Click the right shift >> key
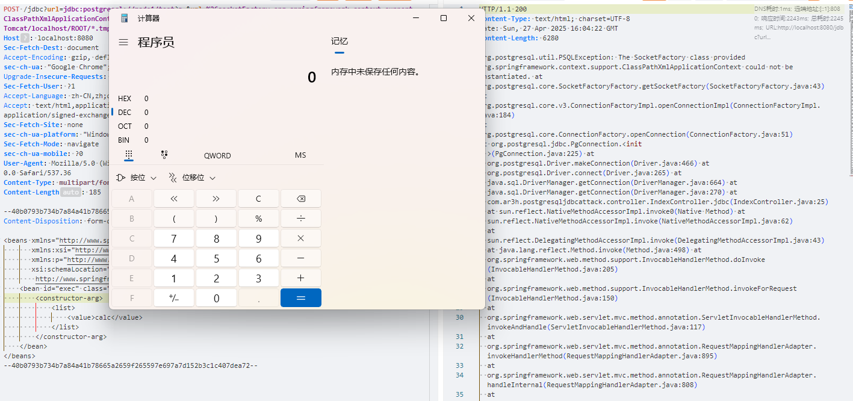This screenshot has width=853, height=401. [x=216, y=199]
